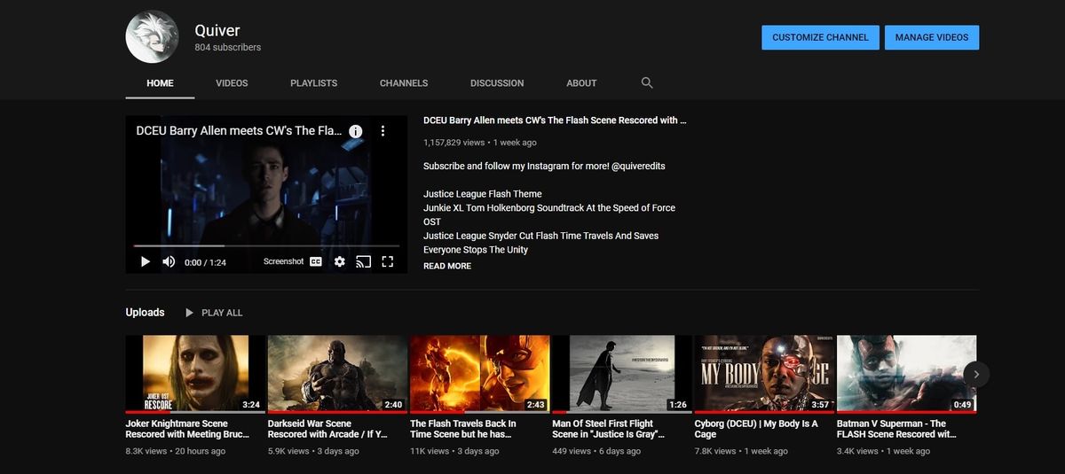
Task: Seek on the video progress bar
Action: 266,245
